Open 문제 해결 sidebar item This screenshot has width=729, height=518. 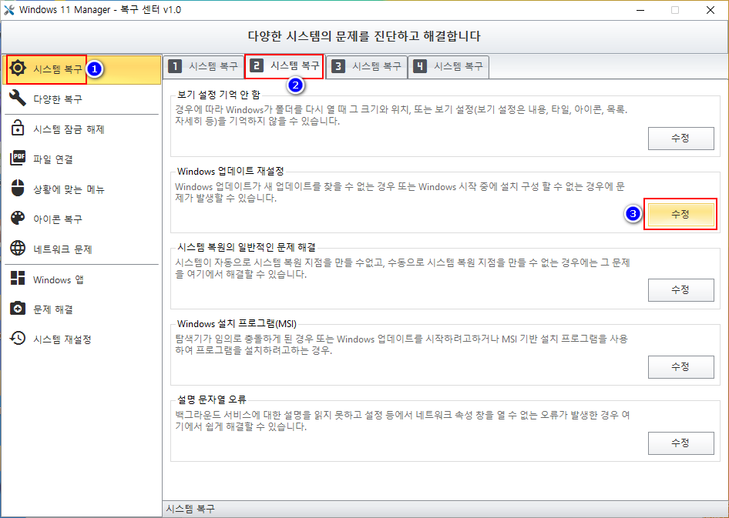[x=82, y=309]
